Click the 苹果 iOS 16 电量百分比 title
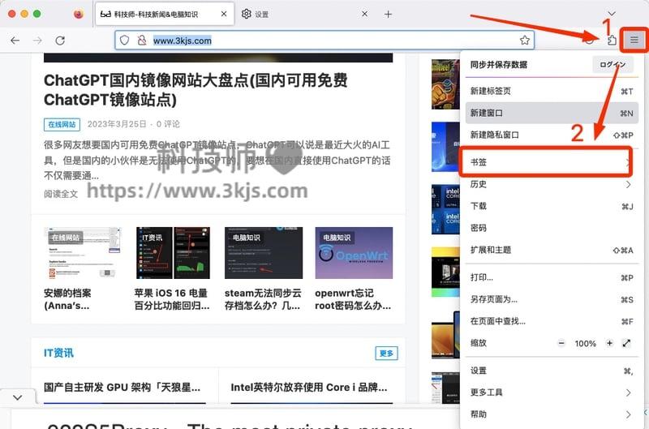Image resolution: width=649 pixels, height=429 pixels. [172, 299]
